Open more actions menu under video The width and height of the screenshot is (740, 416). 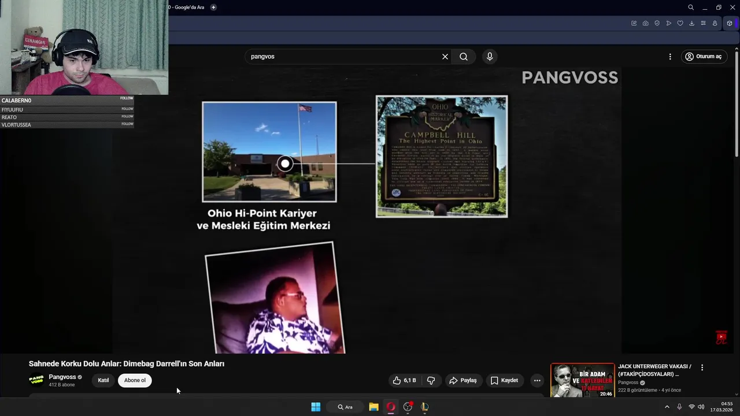537,380
